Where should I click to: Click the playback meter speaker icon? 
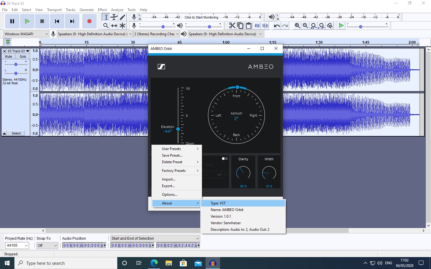(x=271, y=17)
